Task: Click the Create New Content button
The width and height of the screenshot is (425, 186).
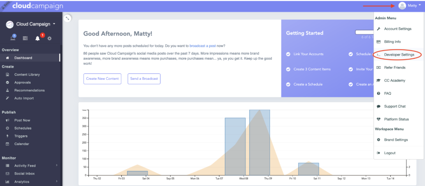Action: [x=102, y=78]
